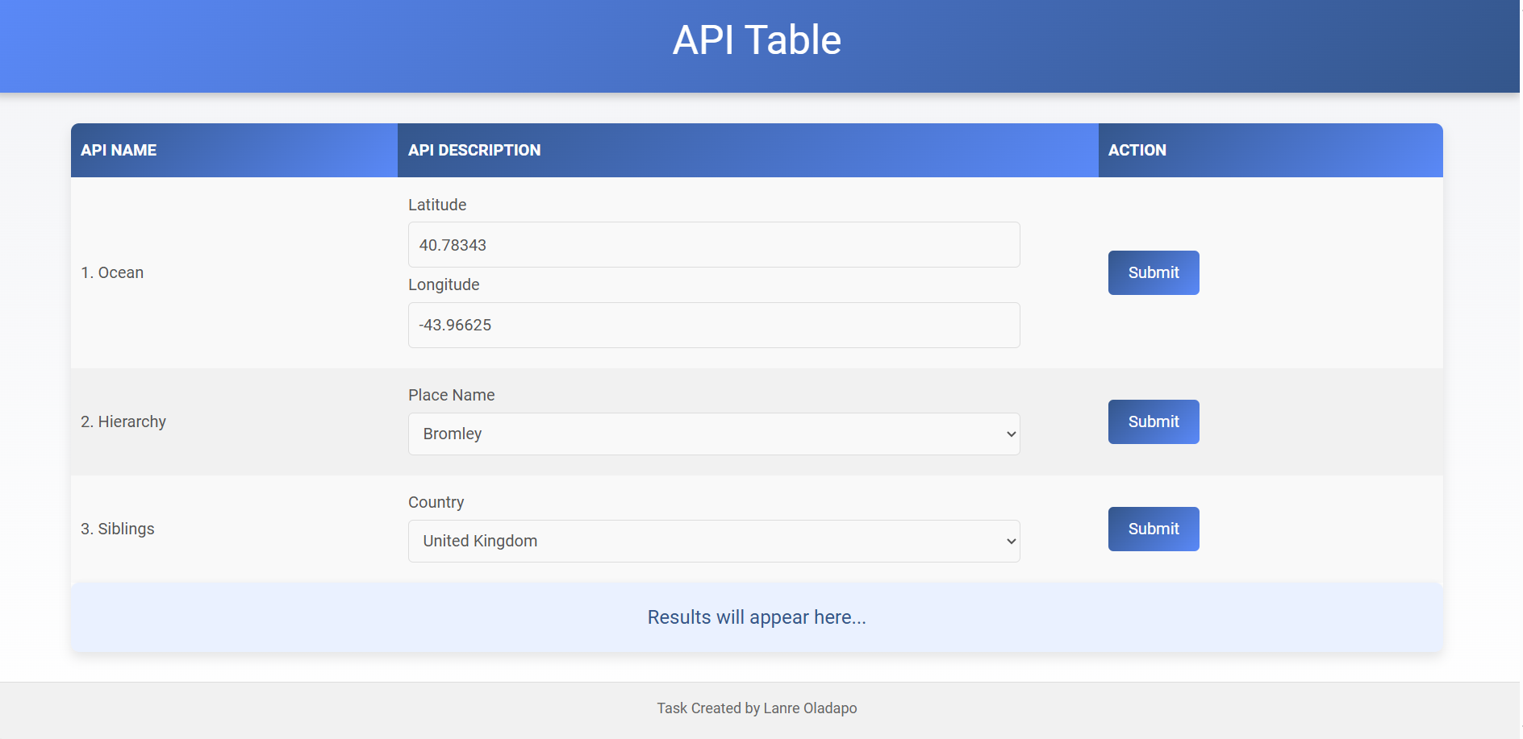Select the API NAME column header
Viewport: 1523px width, 739px height.
coord(119,151)
